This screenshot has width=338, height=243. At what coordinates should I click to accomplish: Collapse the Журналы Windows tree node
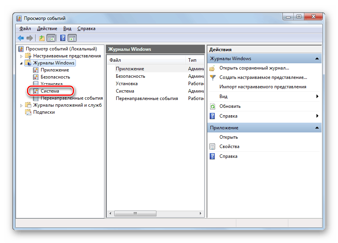(x=21, y=63)
